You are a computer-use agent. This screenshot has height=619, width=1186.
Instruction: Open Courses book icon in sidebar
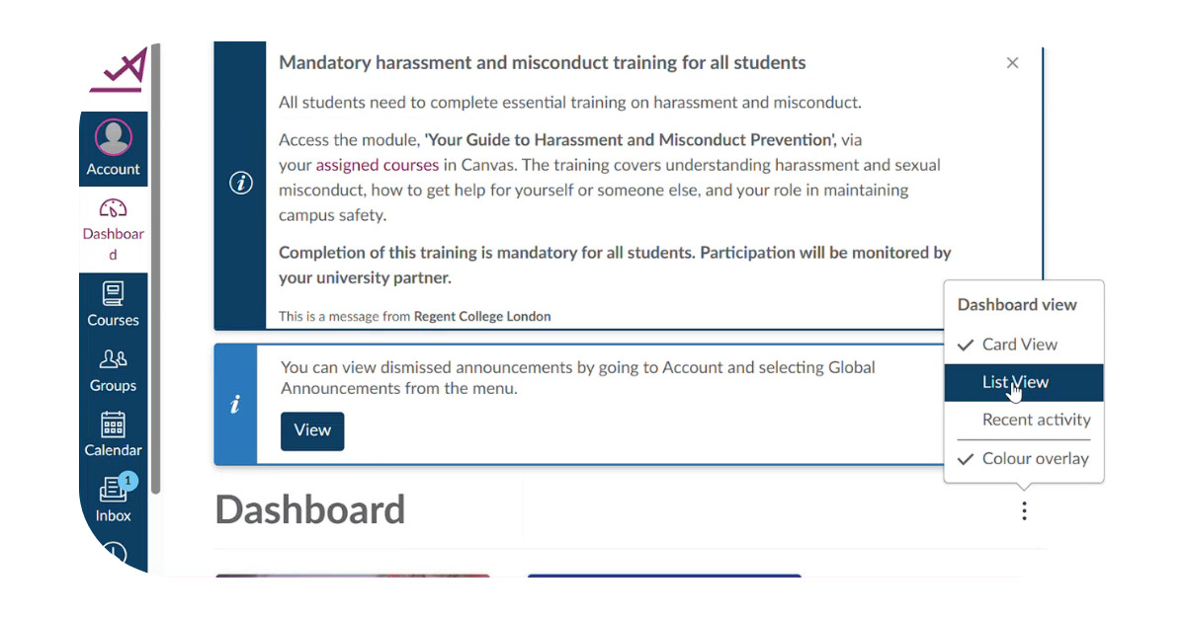113,294
